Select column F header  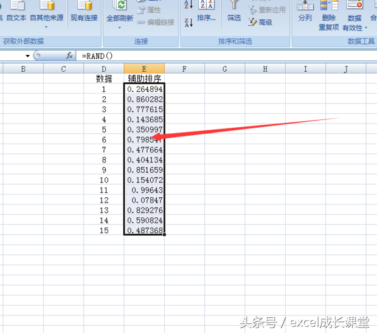(x=184, y=69)
